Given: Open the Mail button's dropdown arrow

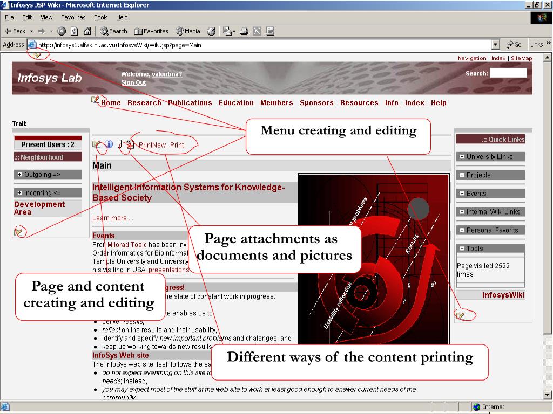Looking at the screenshot, I should point(234,31).
